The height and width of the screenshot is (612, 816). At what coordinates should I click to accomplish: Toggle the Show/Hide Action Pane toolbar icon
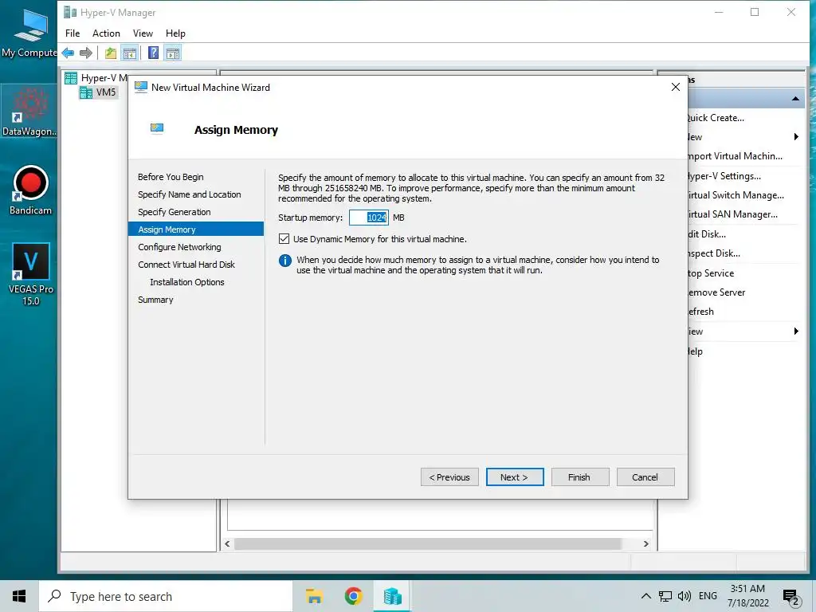(x=173, y=53)
